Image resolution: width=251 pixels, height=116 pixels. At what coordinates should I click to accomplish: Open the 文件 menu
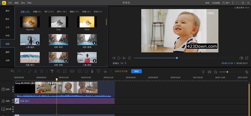(x=10, y=3)
